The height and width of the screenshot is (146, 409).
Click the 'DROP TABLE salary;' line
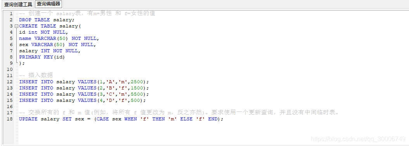click(x=47, y=20)
